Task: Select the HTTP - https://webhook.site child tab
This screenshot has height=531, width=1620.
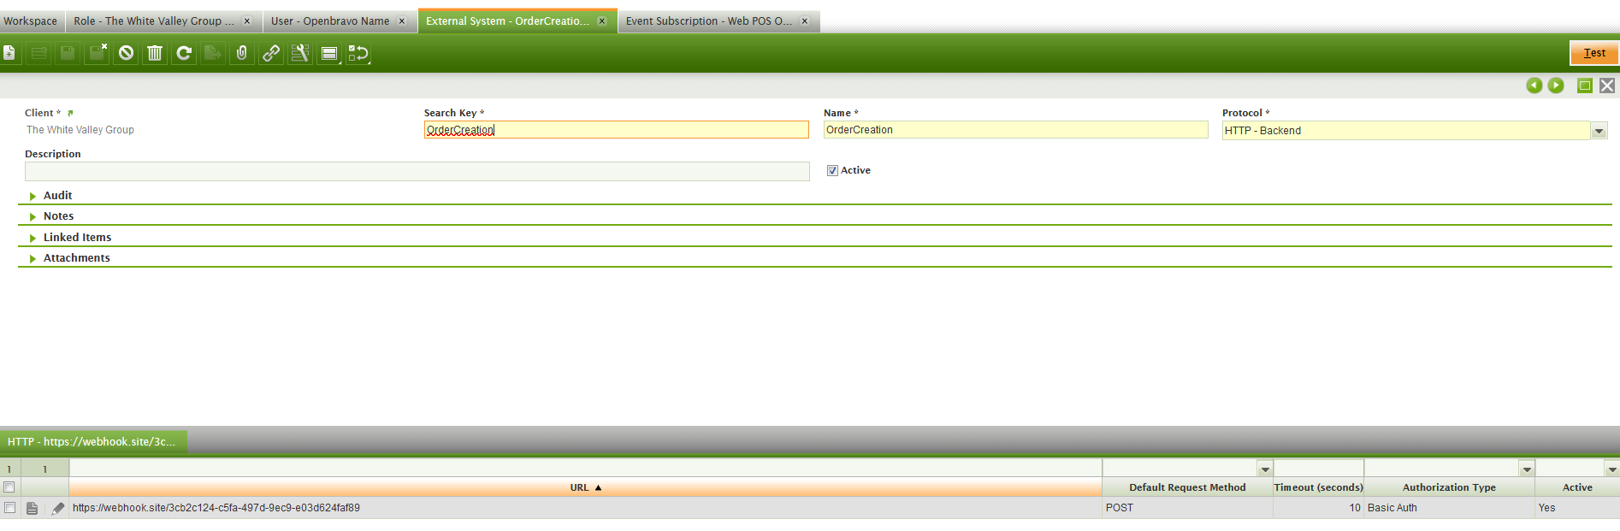Action: [x=92, y=442]
